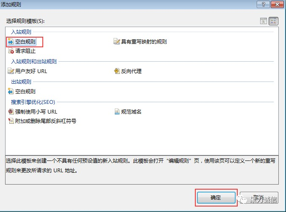Click the 反向代理 label text
The height and width of the screenshot is (212, 286).
coord(131,71)
